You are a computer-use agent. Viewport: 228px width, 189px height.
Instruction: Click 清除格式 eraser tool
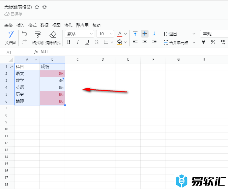pyautogui.click(x=53, y=38)
